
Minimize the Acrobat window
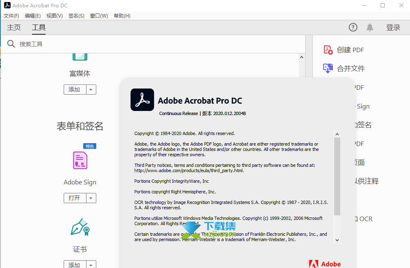click(x=364, y=5)
